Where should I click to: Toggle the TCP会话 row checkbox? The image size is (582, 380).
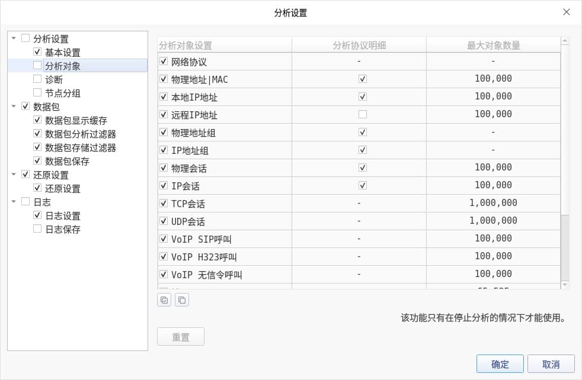pos(164,203)
